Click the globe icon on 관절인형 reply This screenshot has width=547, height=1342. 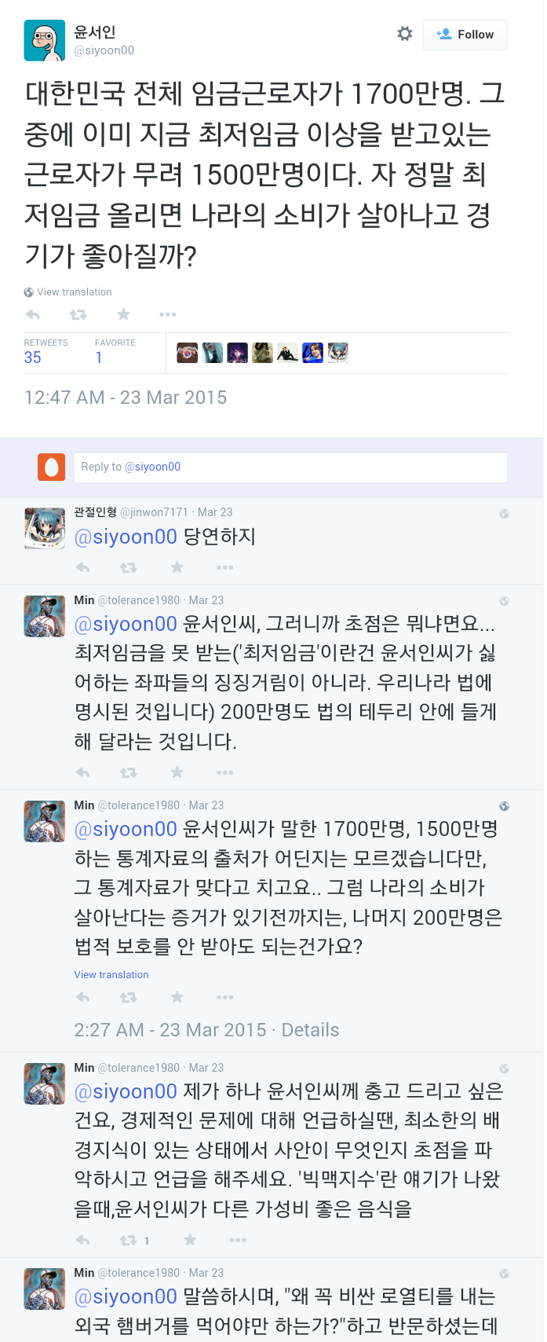point(504,514)
